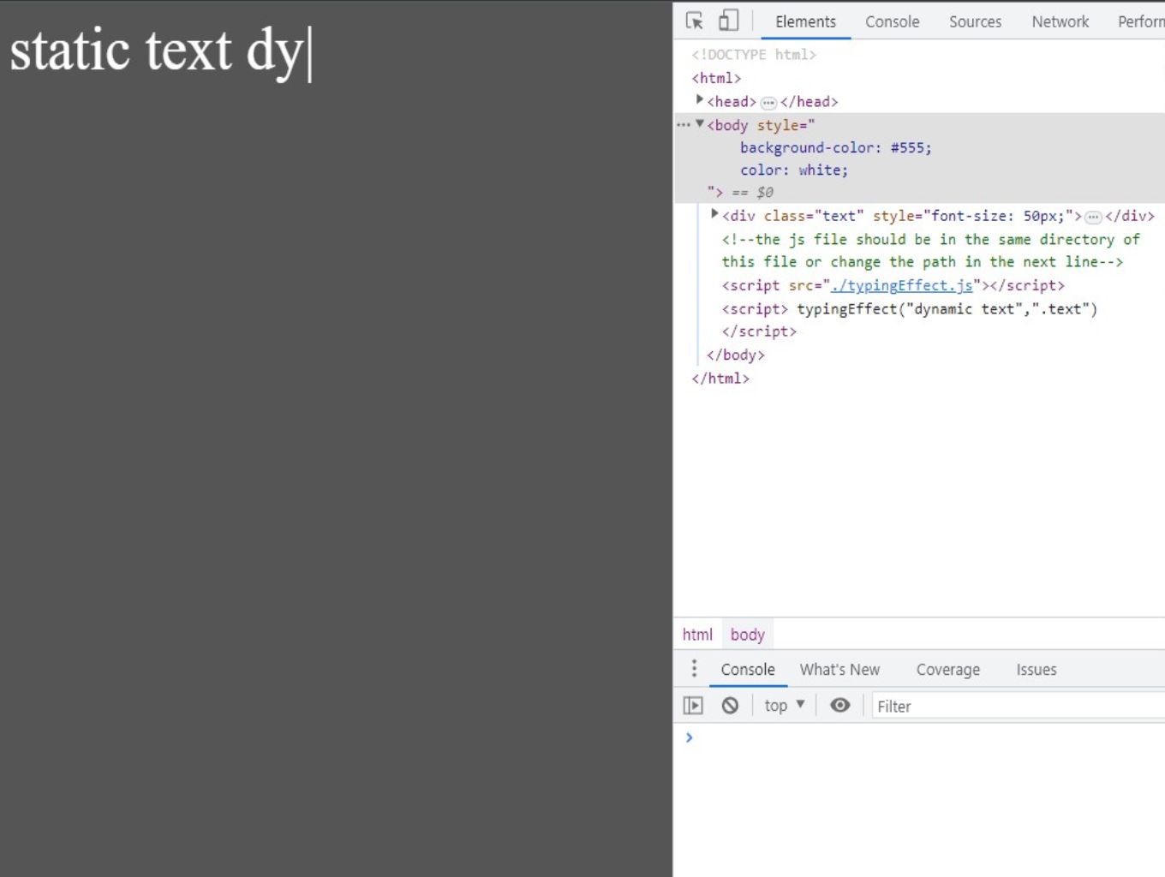Select the body breadcrumb

tap(747, 635)
